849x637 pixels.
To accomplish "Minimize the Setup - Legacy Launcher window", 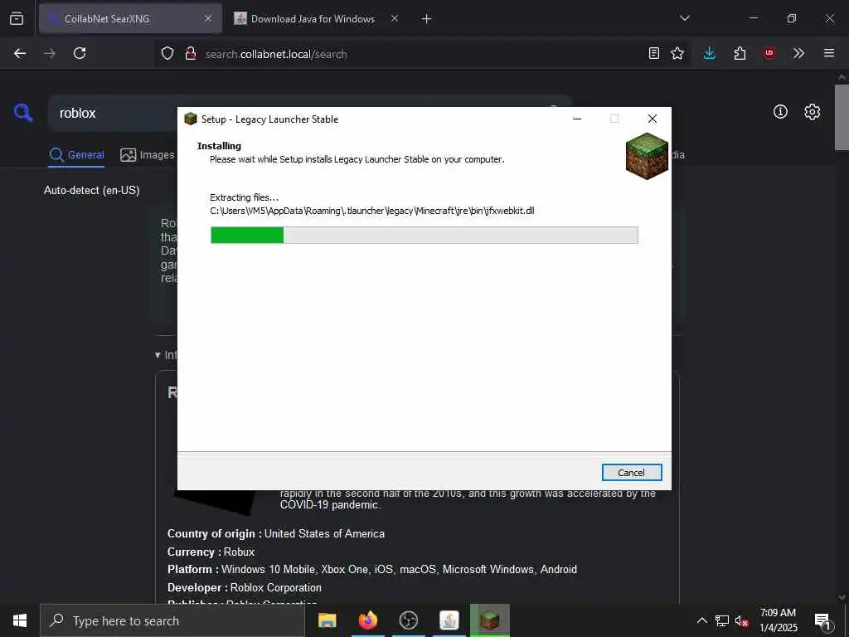I will click(577, 119).
